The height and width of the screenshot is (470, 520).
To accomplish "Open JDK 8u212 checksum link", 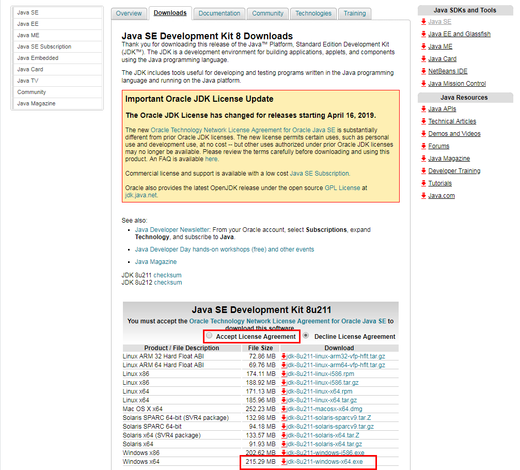I will pos(168,283).
